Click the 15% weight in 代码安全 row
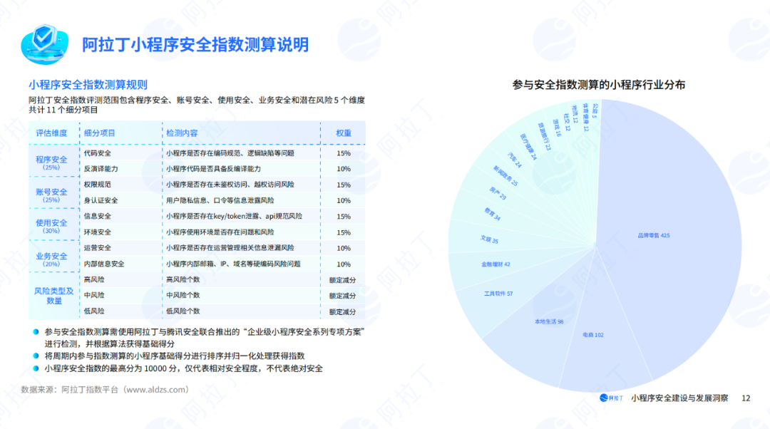Screen dimensions: 770x429 [x=343, y=153]
